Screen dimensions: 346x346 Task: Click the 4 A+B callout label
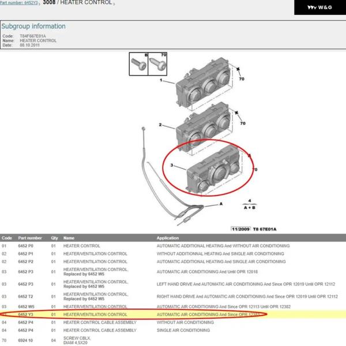coord(249,202)
